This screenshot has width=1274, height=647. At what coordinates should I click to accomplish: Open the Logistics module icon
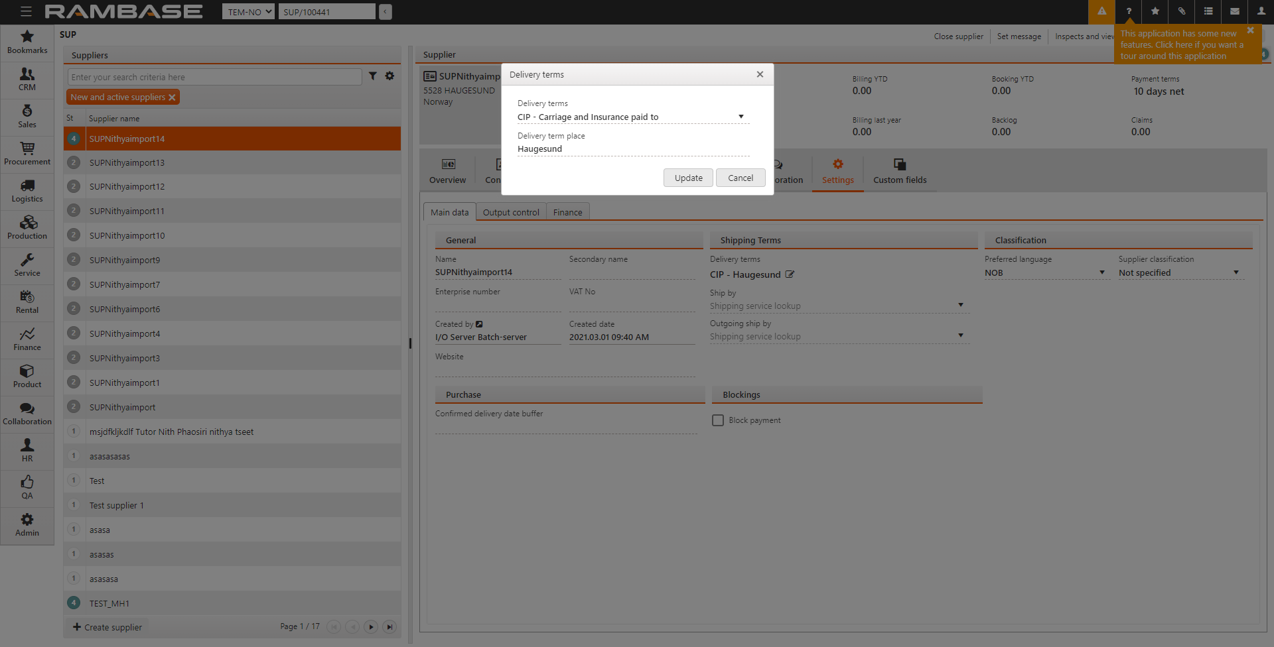pos(27,191)
